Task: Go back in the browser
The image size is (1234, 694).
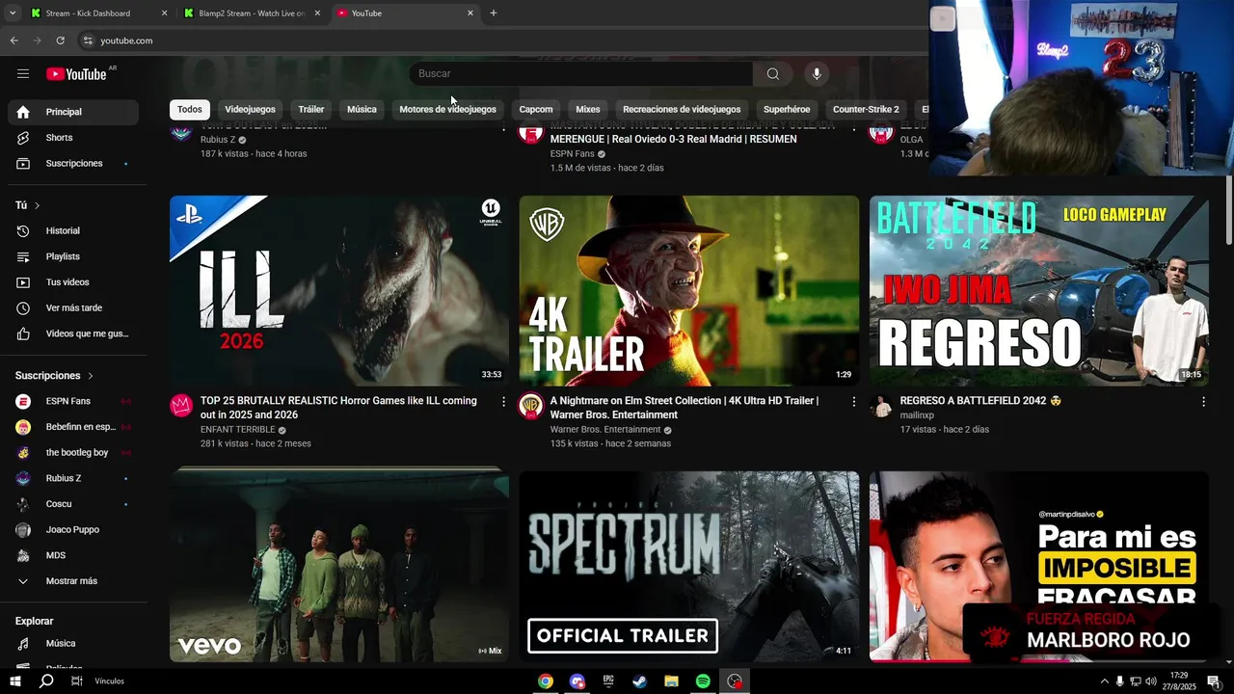Action: point(13,40)
